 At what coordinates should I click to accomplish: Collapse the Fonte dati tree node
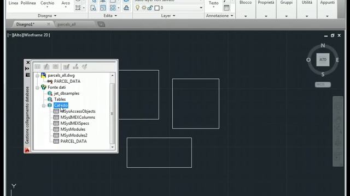point(37,88)
